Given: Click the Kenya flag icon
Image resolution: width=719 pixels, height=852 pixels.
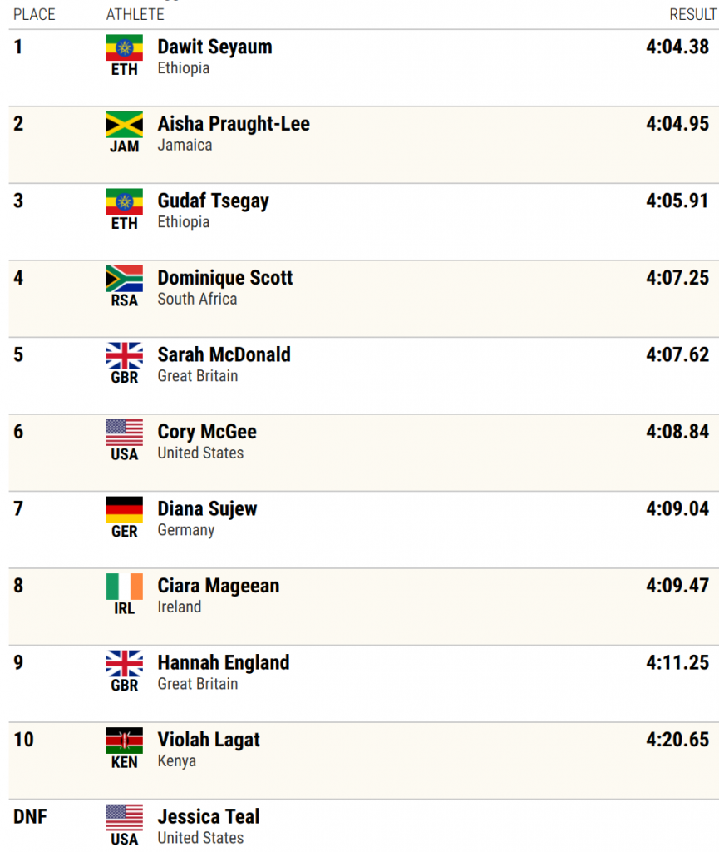Looking at the screenshot, I should coord(124,741).
